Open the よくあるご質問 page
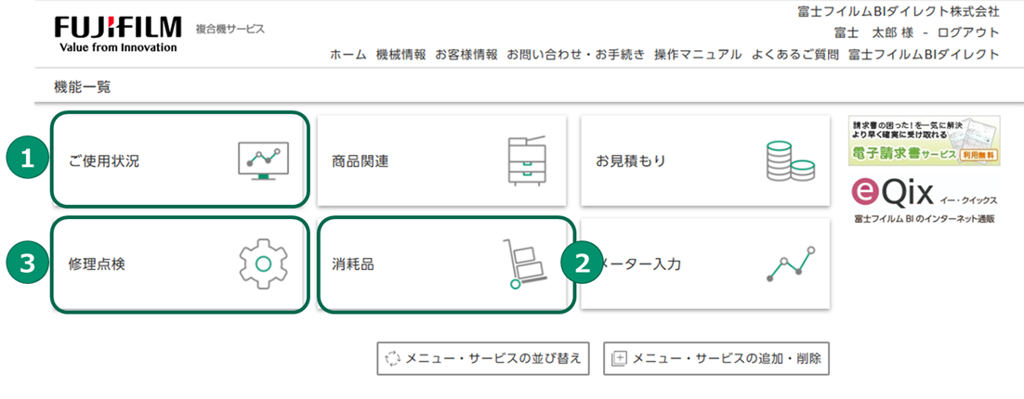 794,55
